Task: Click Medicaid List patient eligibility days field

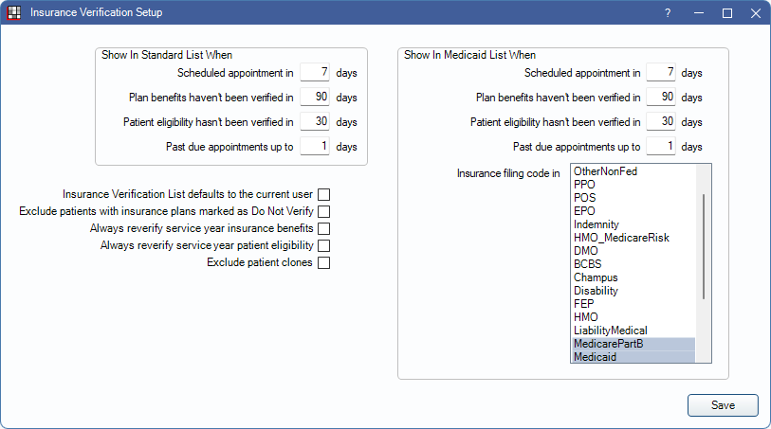Action: click(660, 121)
